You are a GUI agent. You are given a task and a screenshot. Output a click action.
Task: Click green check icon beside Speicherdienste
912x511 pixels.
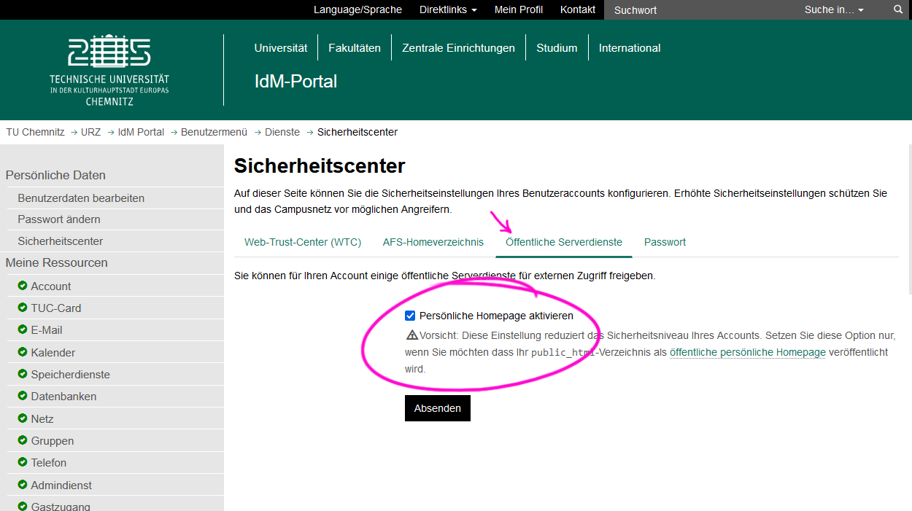(23, 374)
